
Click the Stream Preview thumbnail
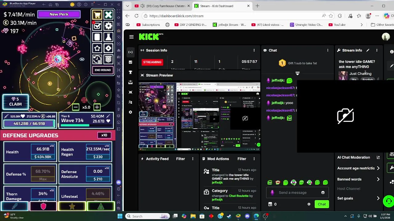(x=200, y=116)
